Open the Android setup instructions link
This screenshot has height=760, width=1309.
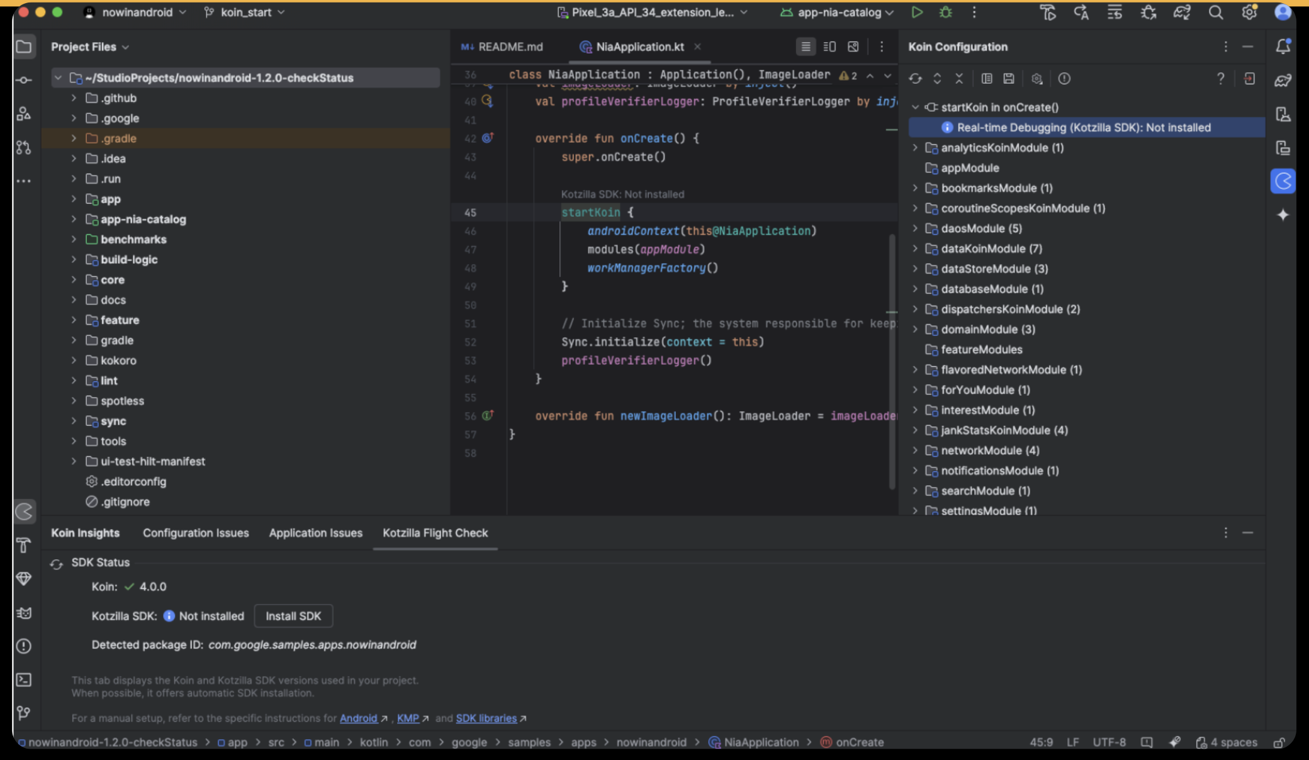coord(359,718)
